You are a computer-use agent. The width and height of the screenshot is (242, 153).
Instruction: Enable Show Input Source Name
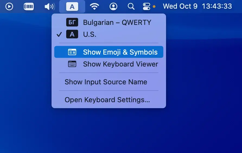click(x=106, y=82)
